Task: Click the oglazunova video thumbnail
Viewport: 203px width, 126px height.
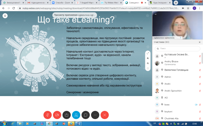Action: pyautogui.click(x=178, y=25)
